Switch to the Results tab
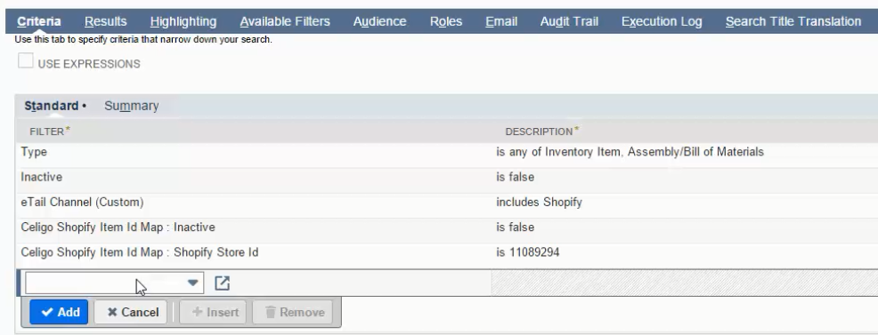The width and height of the screenshot is (878, 335). pyautogui.click(x=105, y=21)
